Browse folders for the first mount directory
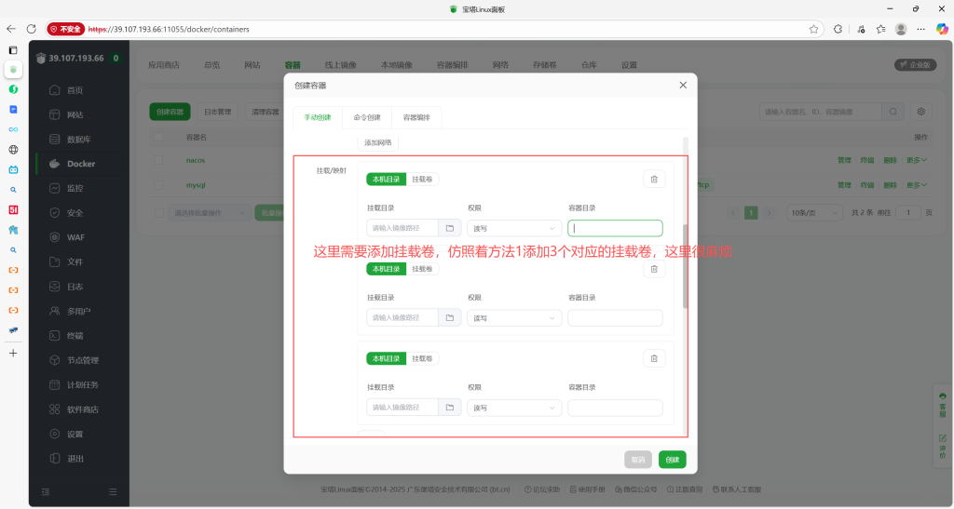 tap(449, 228)
